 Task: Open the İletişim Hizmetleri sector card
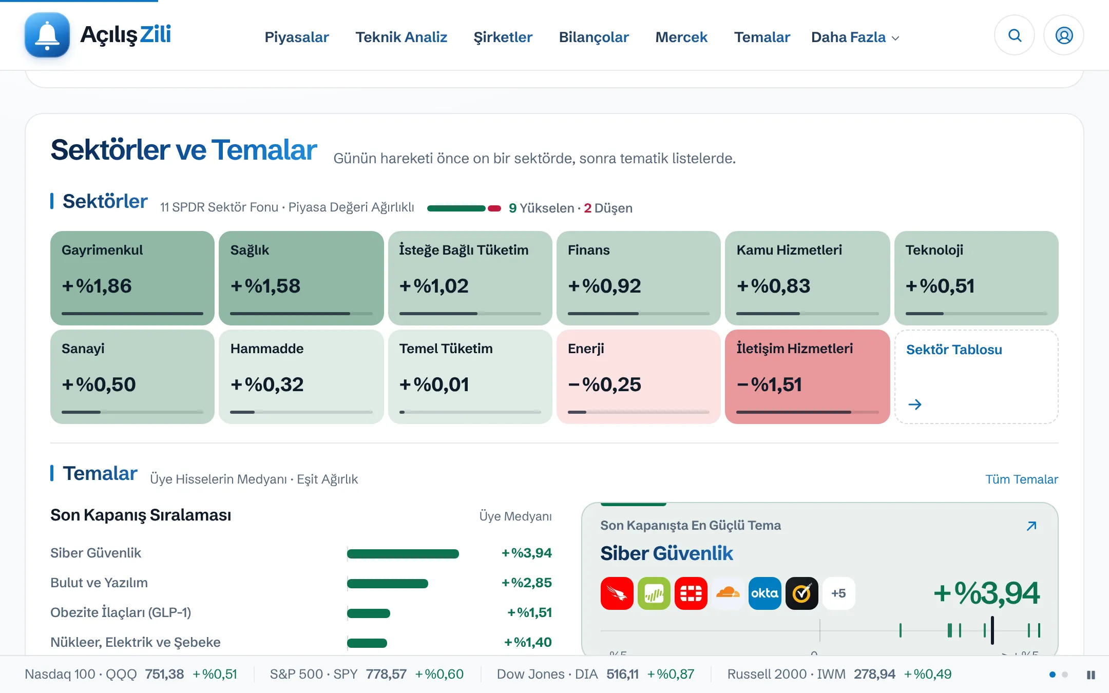tap(808, 377)
